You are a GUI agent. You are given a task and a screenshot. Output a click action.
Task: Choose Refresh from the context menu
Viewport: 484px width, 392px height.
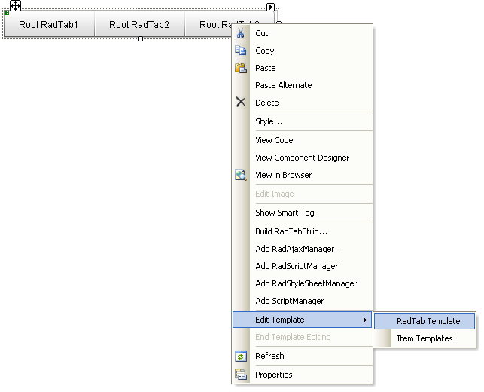(x=302, y=356)
